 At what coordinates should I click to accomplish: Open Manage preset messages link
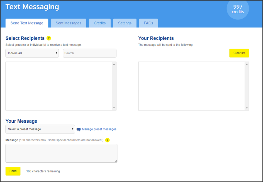click(x=99, y=129)
